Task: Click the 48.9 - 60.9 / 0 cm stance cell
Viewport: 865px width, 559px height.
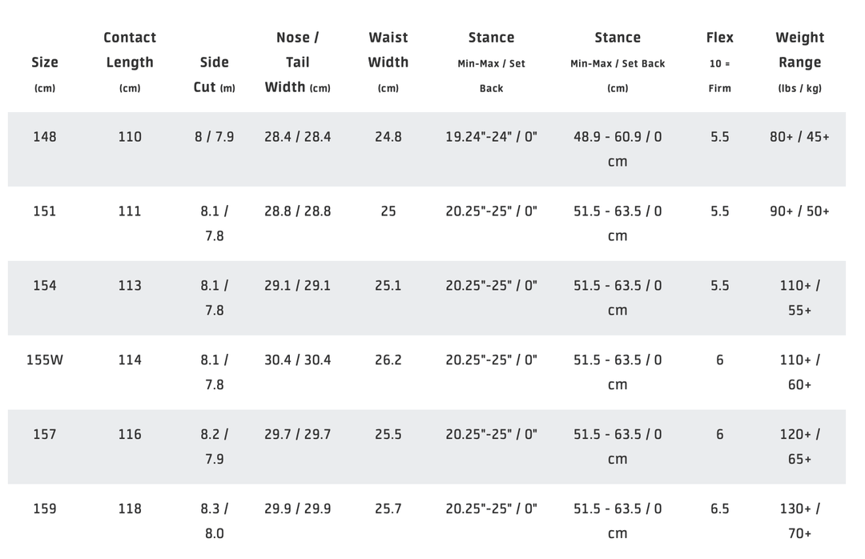Action: pos(618,149)
